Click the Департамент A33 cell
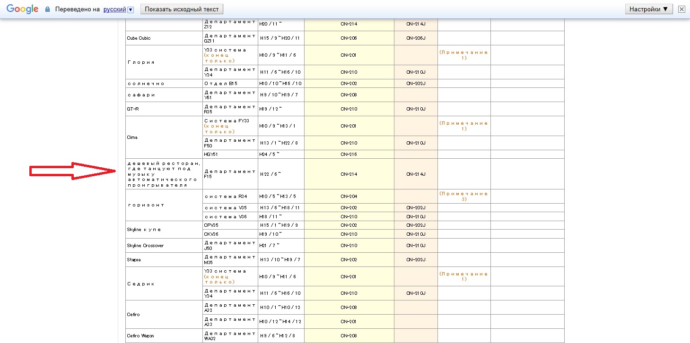690x343 pixels. pyautogui.click(x=230, y=322)
